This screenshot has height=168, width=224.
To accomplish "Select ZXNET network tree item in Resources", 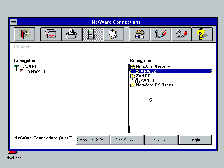I will tap(148, 80).
